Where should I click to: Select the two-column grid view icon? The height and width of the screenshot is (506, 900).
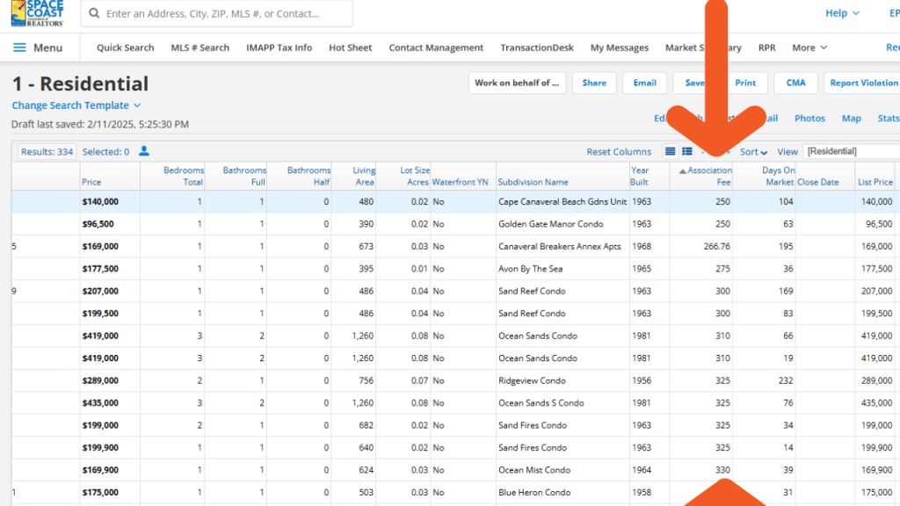coord(687,151)
